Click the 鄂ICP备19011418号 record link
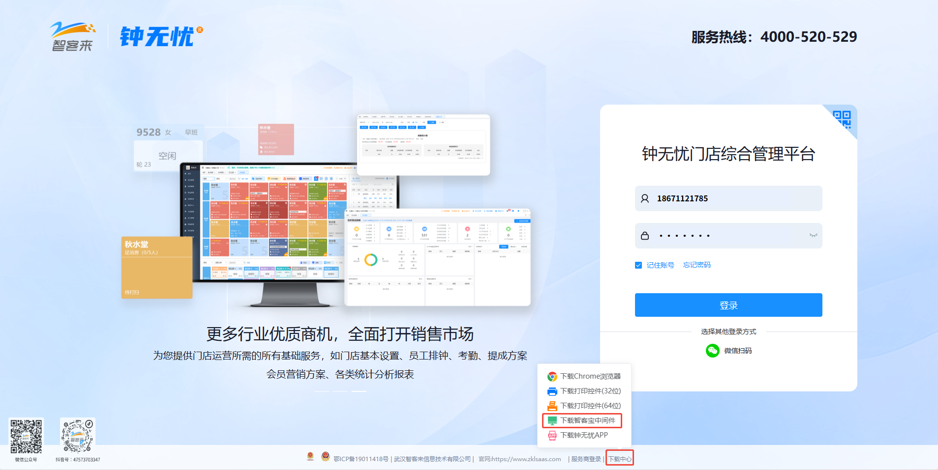Viewport: 938px width, 470px height. pos(361,459)
